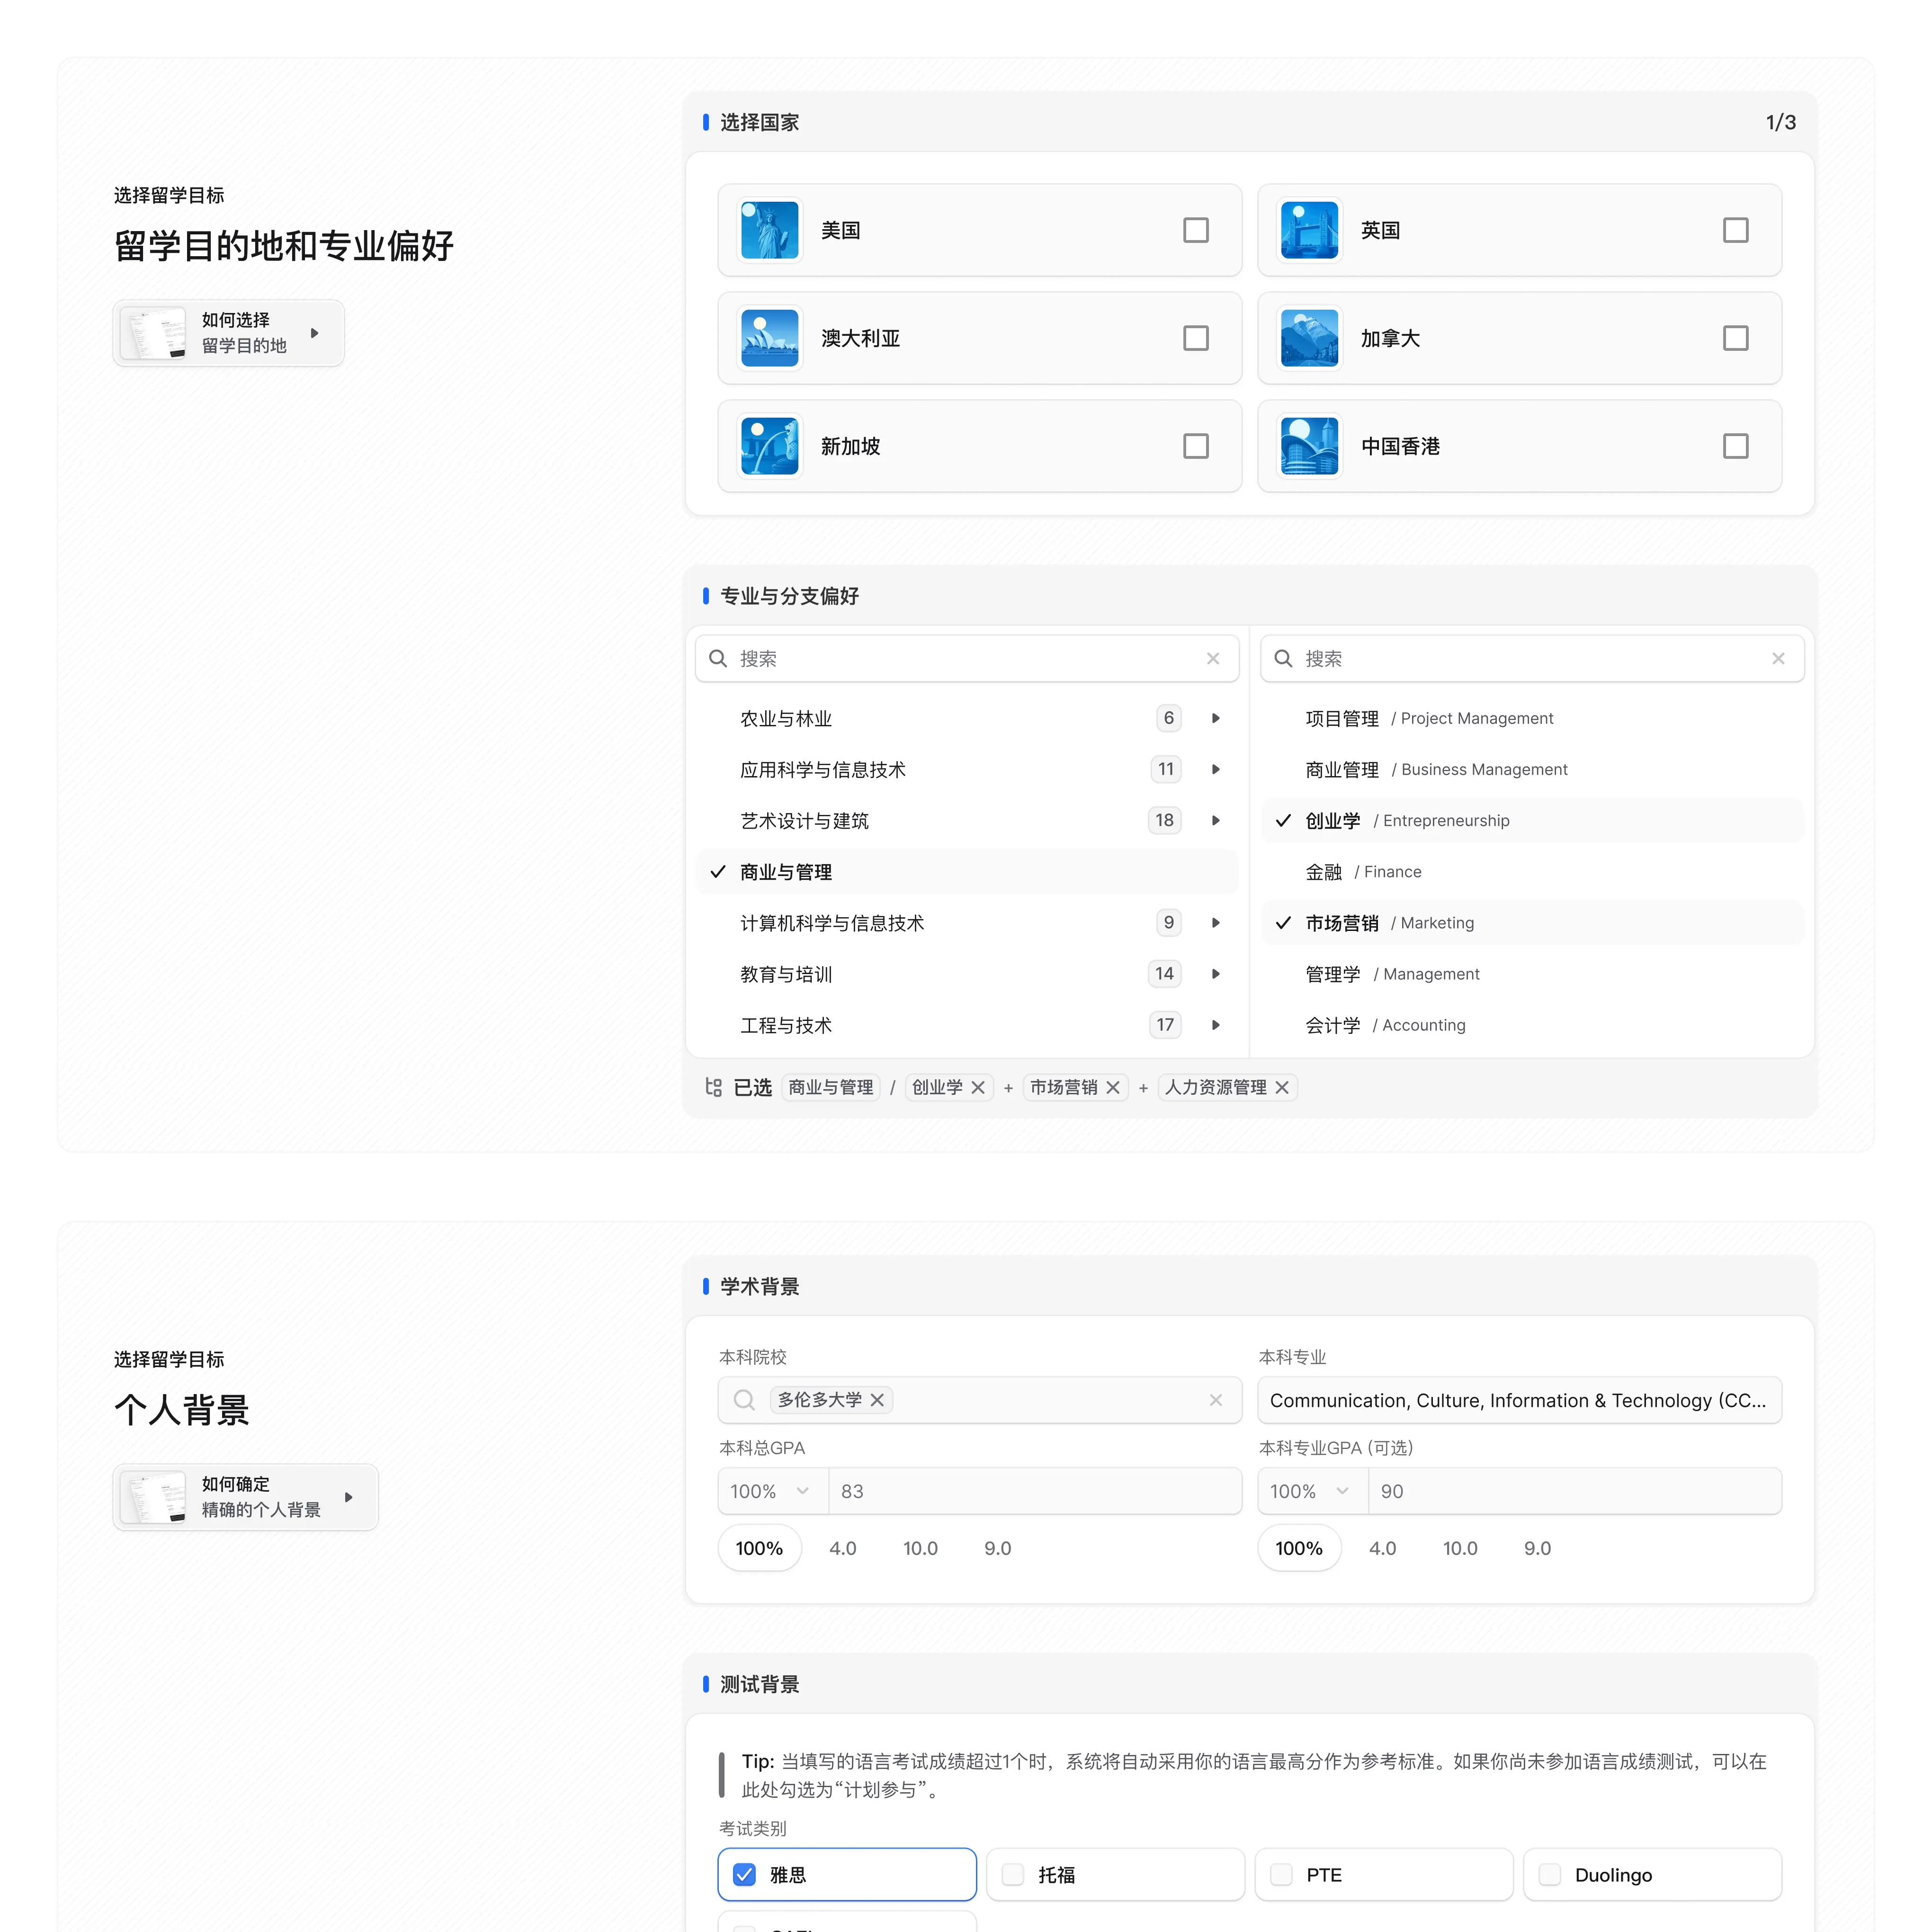
Task: Check the 美国 country checkbox
Action: coord(1196,230)
